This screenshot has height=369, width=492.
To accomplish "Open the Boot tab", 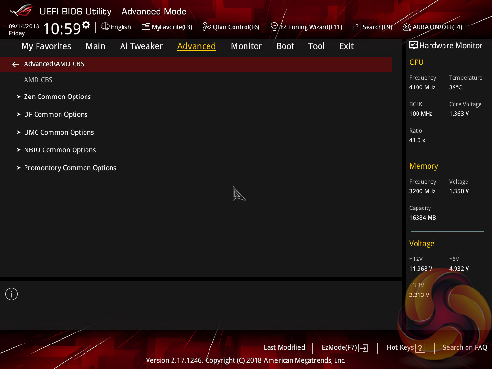I will pos(285,46).
